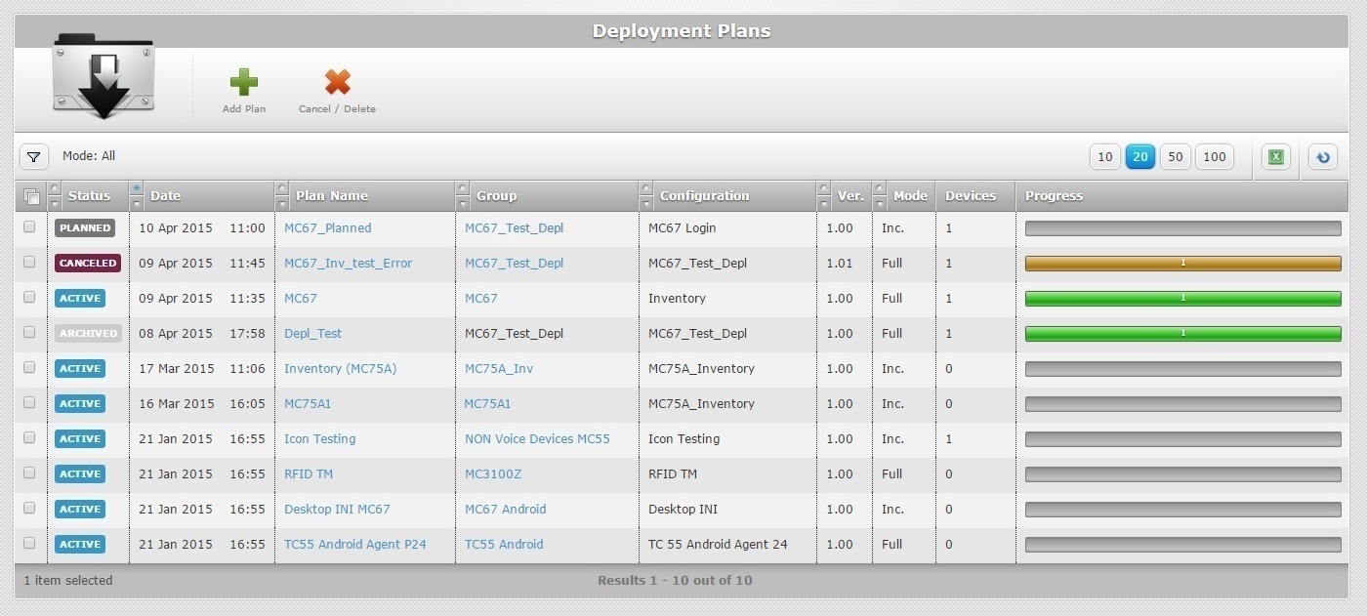Click the PLANNED status badge
Image resolution: width=1367 pixels, height=616 pixels.
[85, 227]
